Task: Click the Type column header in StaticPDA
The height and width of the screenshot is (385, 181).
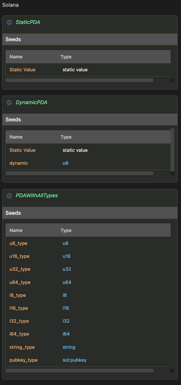Action: point(66,57)
